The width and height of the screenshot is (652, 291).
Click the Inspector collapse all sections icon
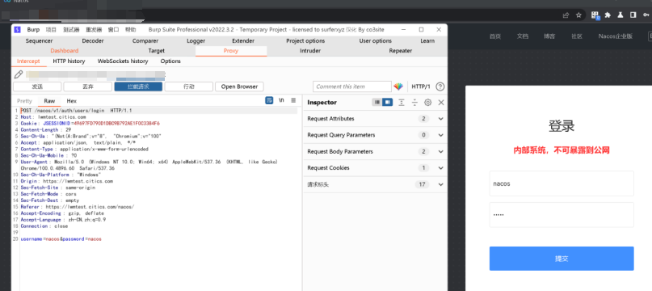414,103
